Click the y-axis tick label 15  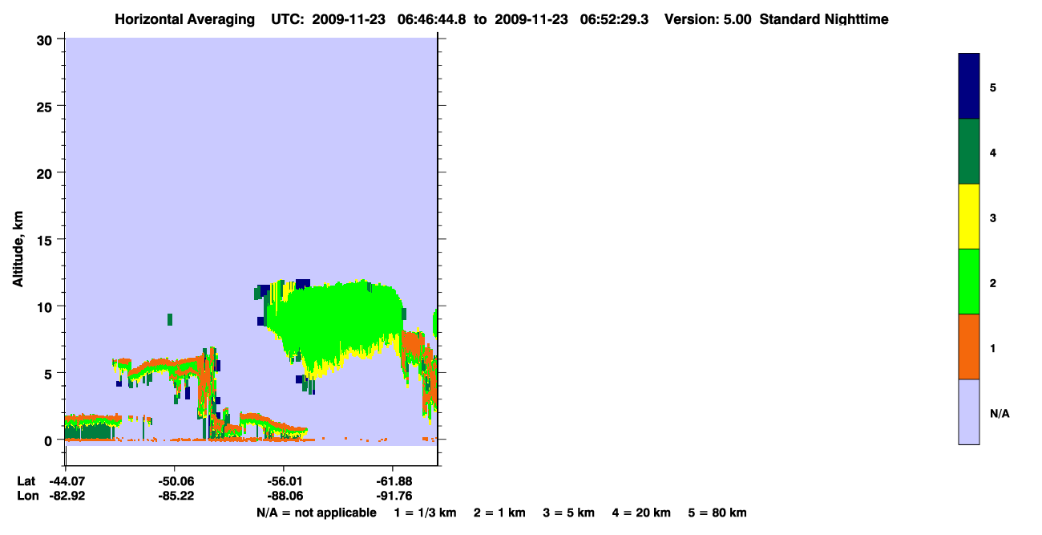point(46,240)
